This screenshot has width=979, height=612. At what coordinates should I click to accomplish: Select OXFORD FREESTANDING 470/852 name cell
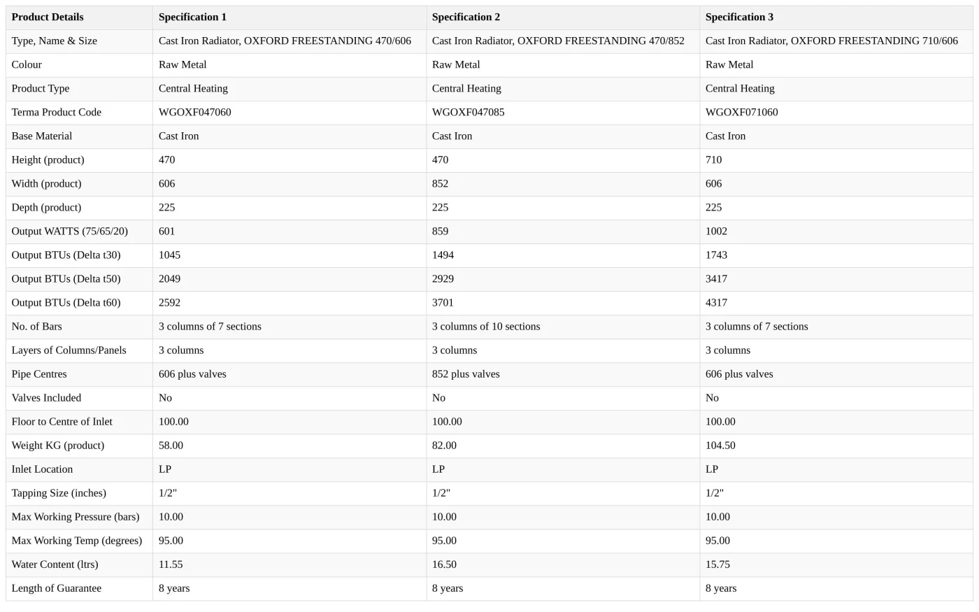(563, 41)
